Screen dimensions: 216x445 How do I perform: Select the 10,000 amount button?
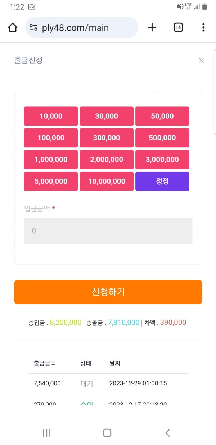[x=51, y=116]
